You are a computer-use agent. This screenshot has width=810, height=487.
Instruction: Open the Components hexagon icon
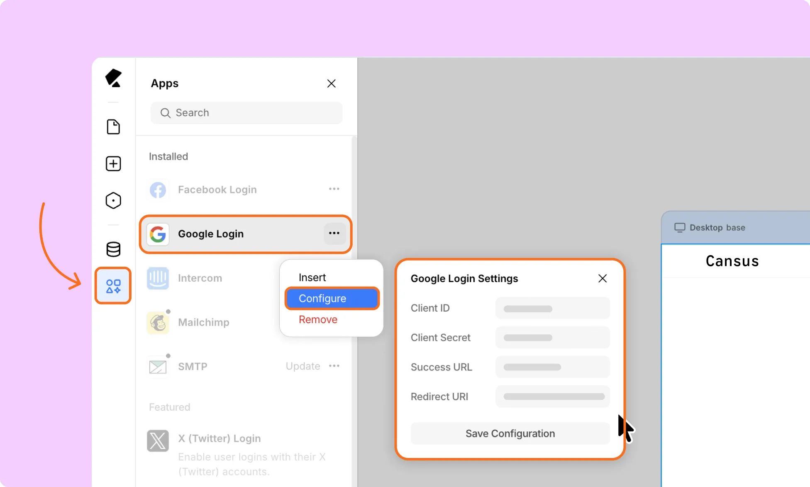tap(113, 200)
